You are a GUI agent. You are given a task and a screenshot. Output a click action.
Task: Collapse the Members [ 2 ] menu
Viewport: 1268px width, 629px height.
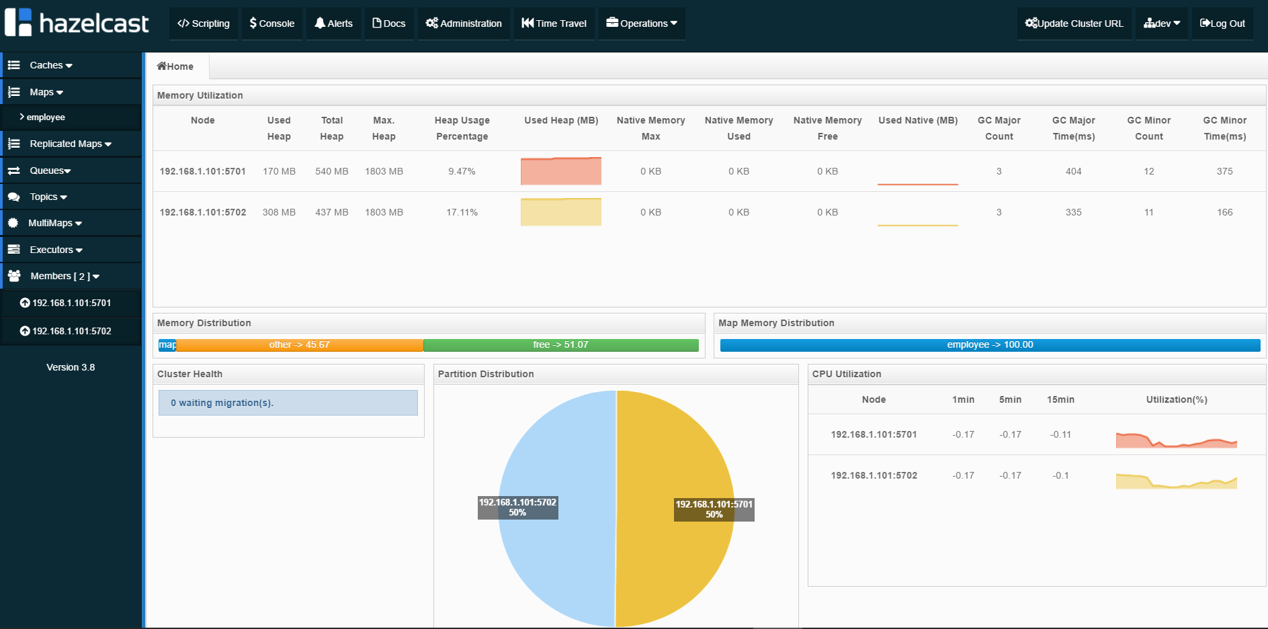pos(71,276)
